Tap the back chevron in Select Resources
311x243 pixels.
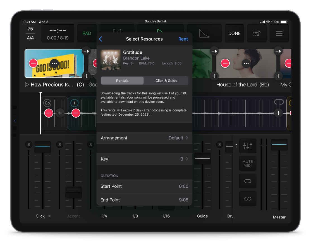pos(101,39)
